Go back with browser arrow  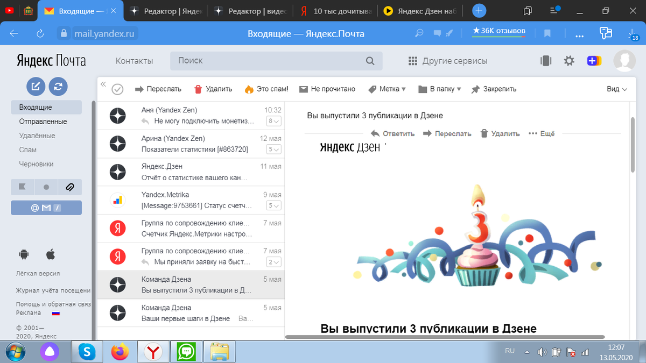click(x=14, y=33)
